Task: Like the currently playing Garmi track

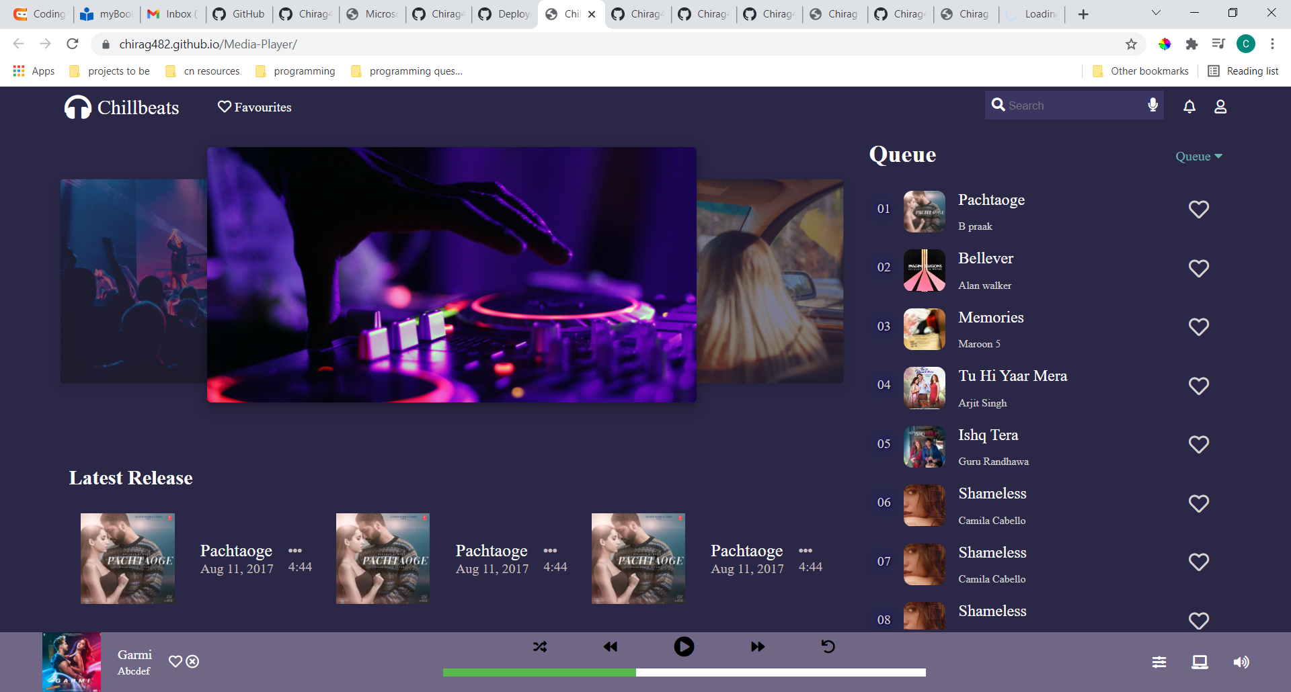Action: point(175,662)
